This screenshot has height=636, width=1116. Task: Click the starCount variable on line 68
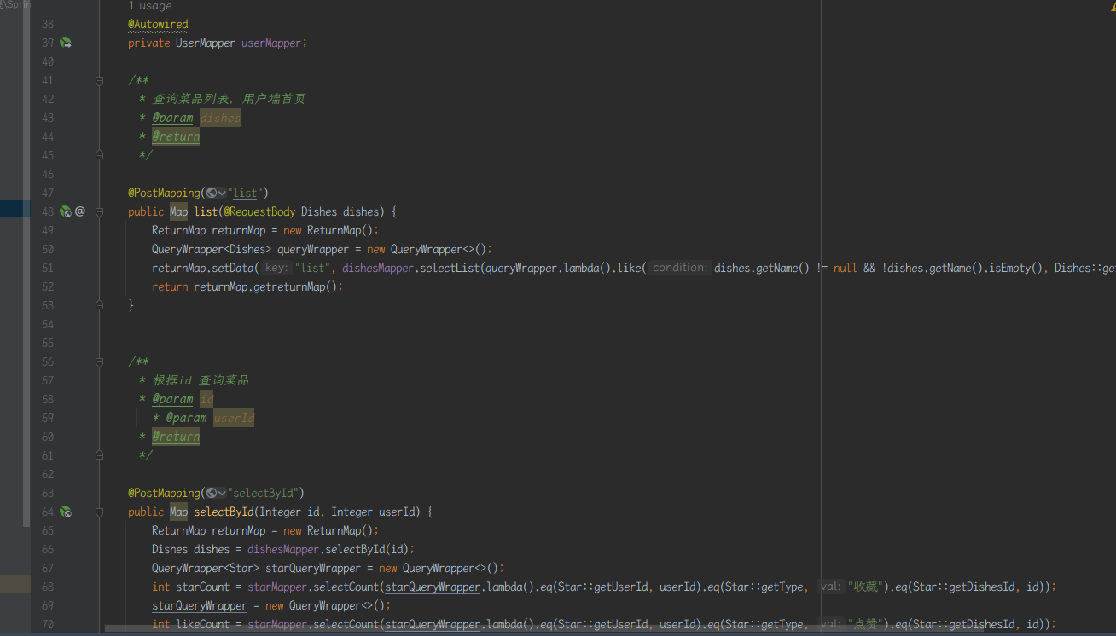(202, 587)
